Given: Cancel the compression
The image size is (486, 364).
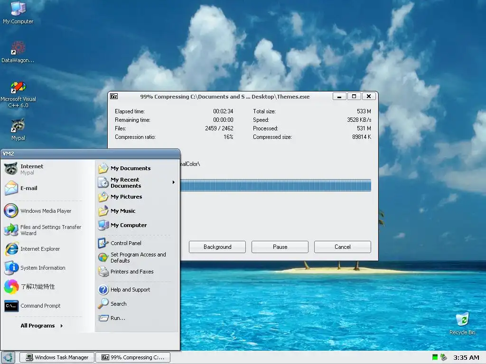Looking at the screenshot, I should (x=343, y=246).
